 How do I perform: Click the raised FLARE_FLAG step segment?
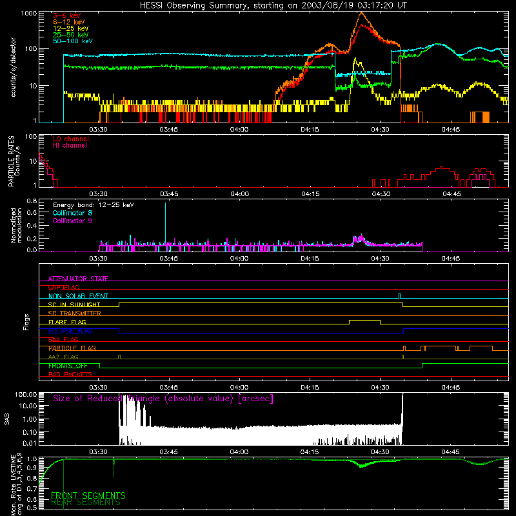click(364, 320)
